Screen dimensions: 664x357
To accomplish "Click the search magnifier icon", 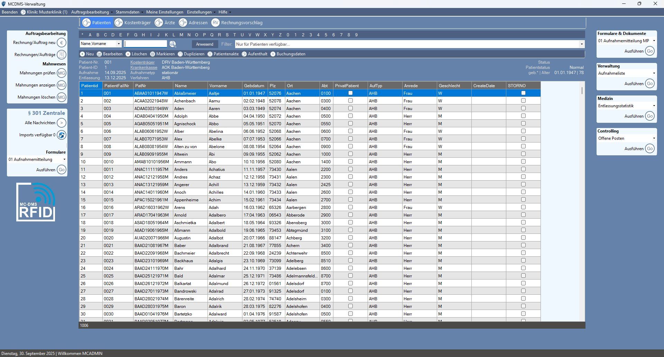I will click(173, 44).
